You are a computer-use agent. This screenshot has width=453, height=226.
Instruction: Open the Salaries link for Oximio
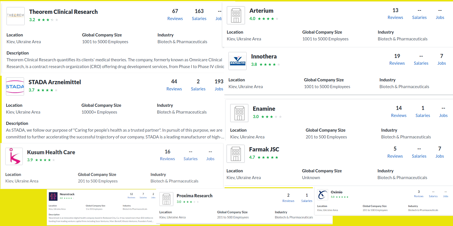[x=433, y=194]
